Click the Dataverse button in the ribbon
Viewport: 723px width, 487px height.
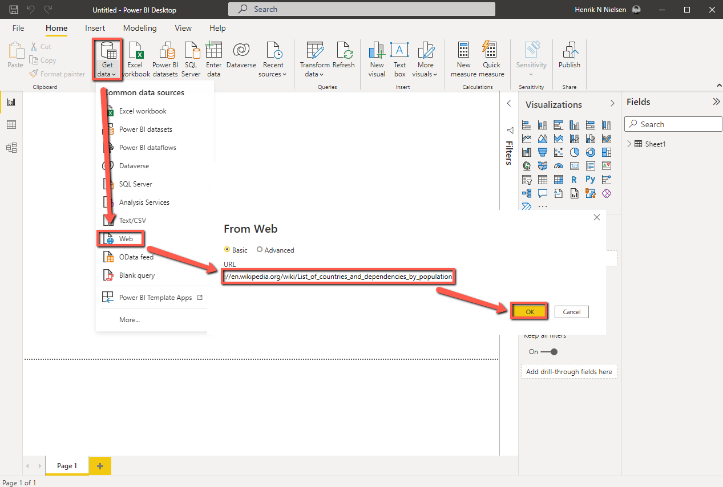coord(241,55)
